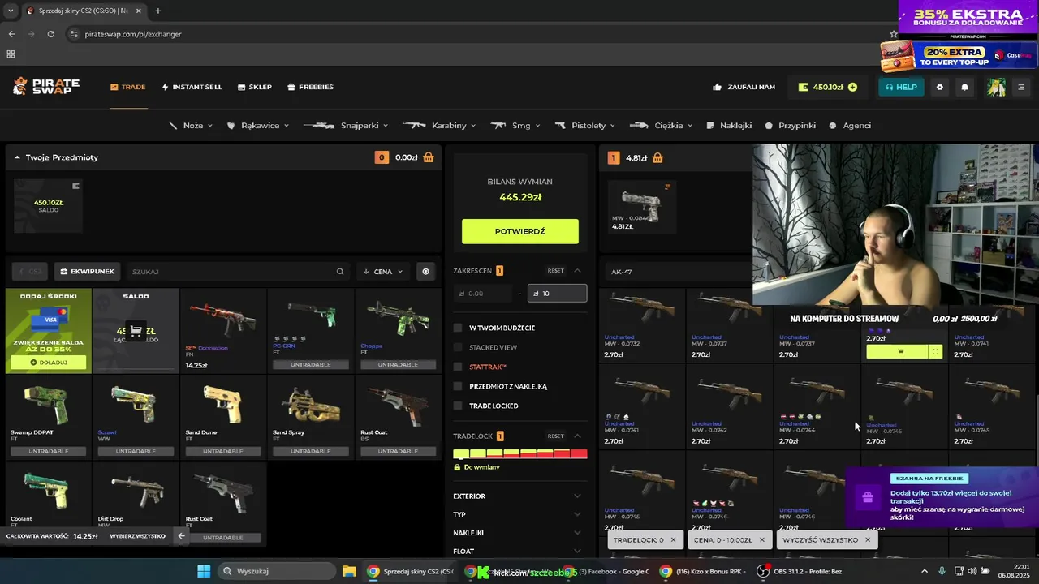Open the CENA sort dropdown

pyautogui.click(x=383, y=272)
